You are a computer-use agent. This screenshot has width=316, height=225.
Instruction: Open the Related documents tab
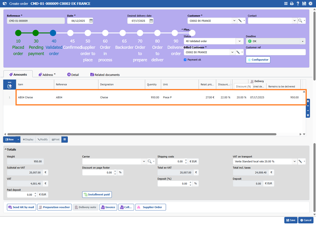point(105,75)
